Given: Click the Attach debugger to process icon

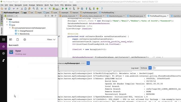Looking at the screenshot, I should point(74,9).
